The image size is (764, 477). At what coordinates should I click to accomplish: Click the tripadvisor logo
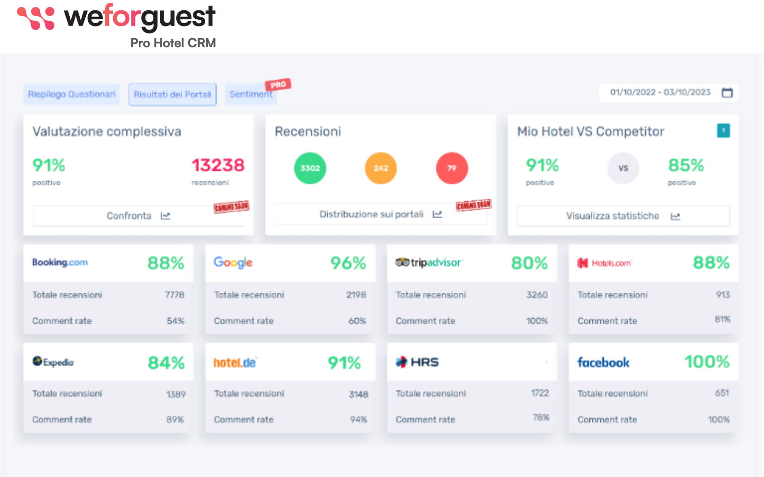pyautogui.click(x=429, y=262)
